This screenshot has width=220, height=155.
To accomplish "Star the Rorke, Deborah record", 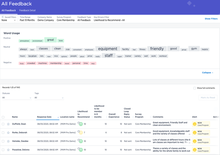I will tap(8, 132).
